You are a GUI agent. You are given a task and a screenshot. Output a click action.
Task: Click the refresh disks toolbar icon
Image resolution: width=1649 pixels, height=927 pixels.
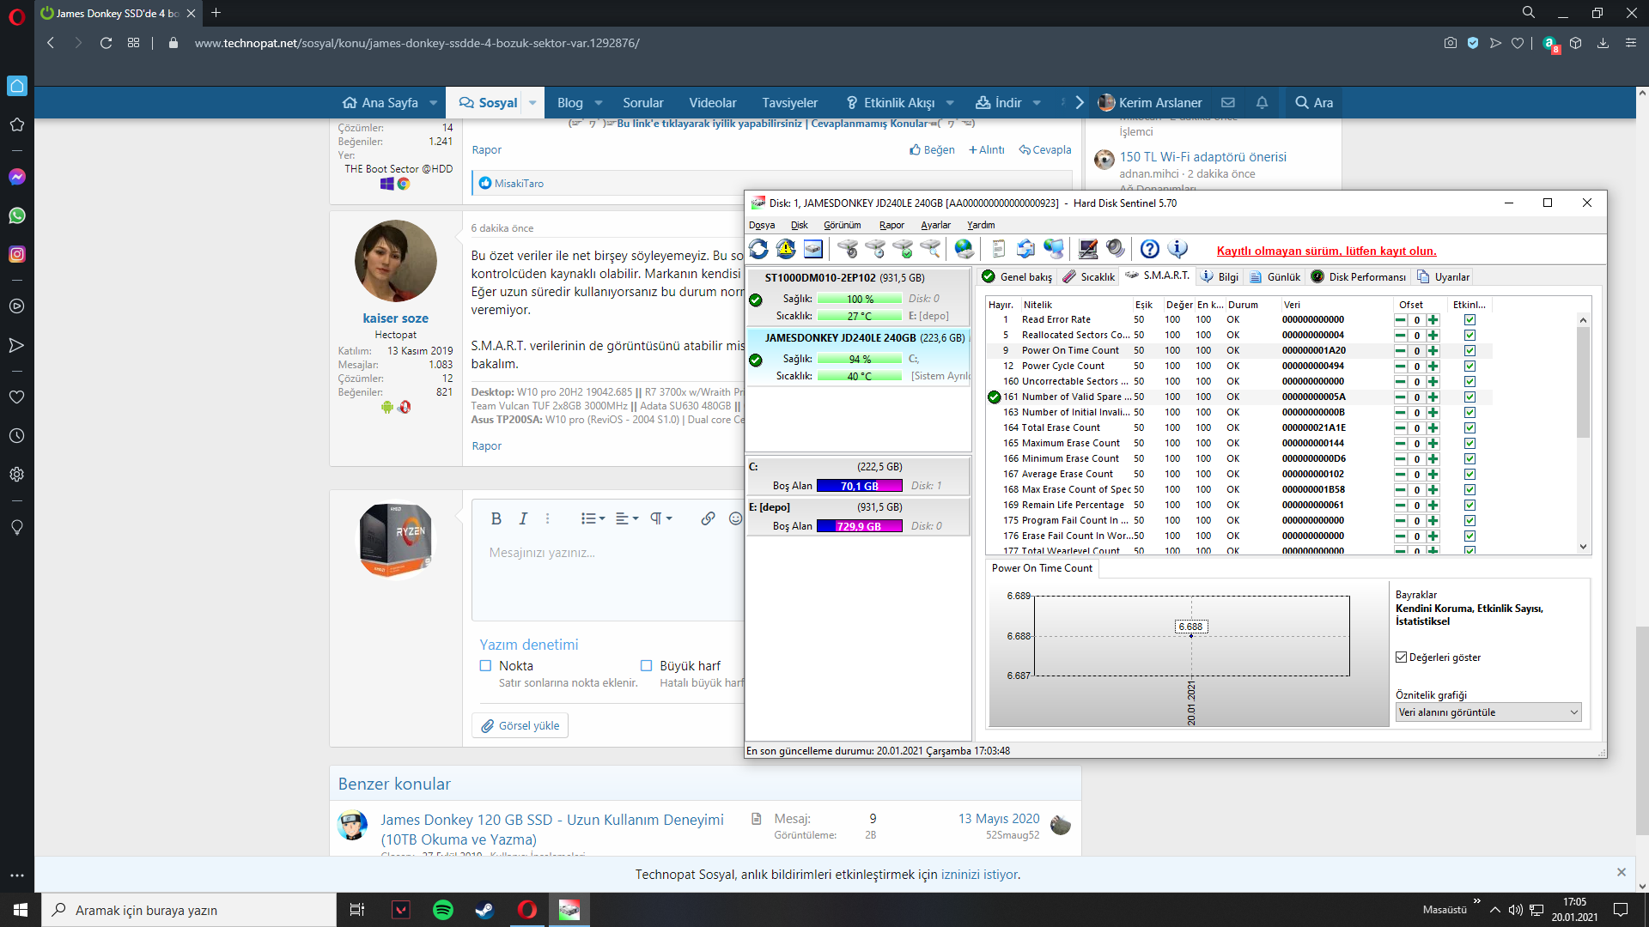click(x=758, y=249)
